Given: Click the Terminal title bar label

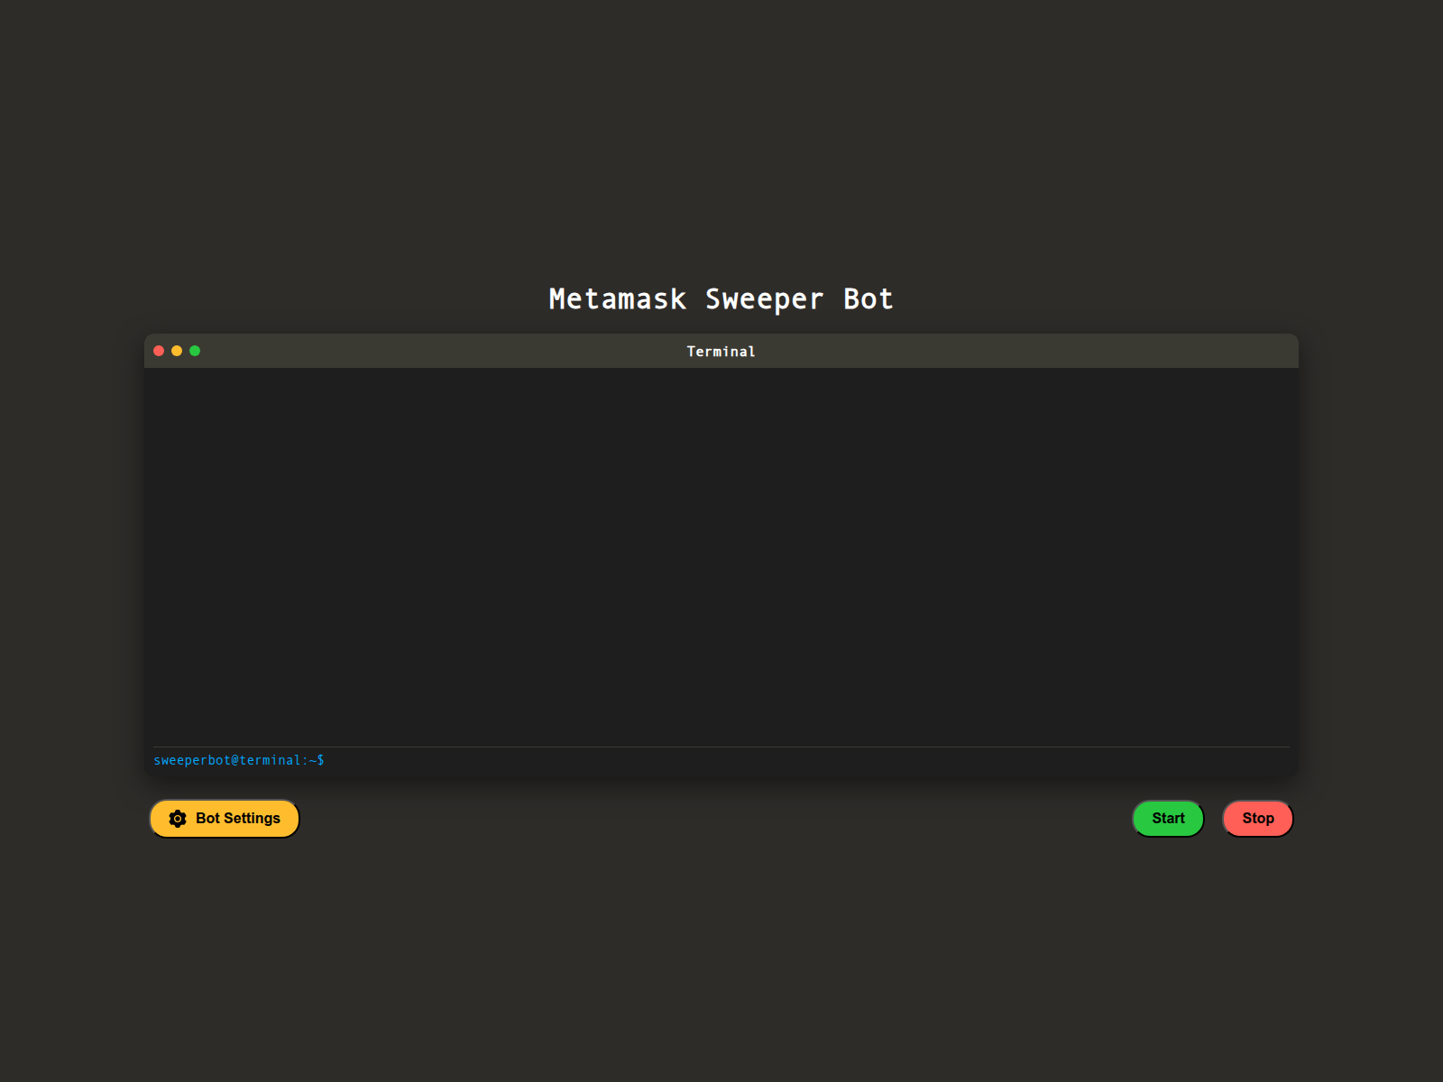Looking at the screenshot, I should coord(721,352).
